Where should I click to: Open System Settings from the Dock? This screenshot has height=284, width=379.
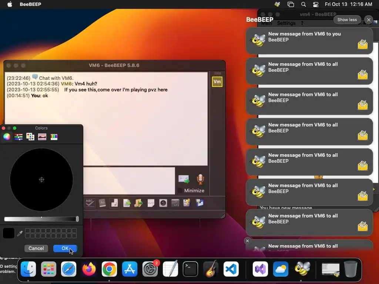tap(150, 269)
